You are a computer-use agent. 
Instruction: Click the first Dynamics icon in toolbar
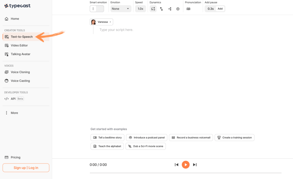[x=153, y=9]
